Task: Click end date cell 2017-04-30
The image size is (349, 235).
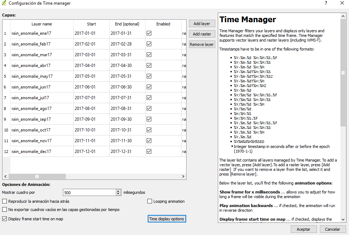Action: tap(127, 66)
